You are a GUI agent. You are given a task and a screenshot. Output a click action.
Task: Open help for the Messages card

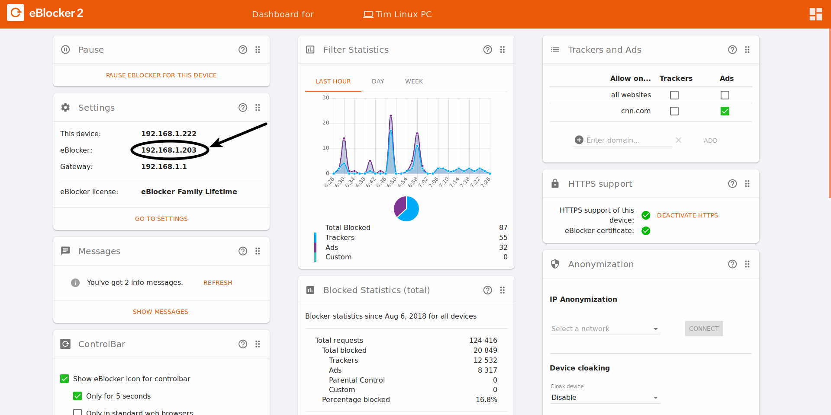243,251
